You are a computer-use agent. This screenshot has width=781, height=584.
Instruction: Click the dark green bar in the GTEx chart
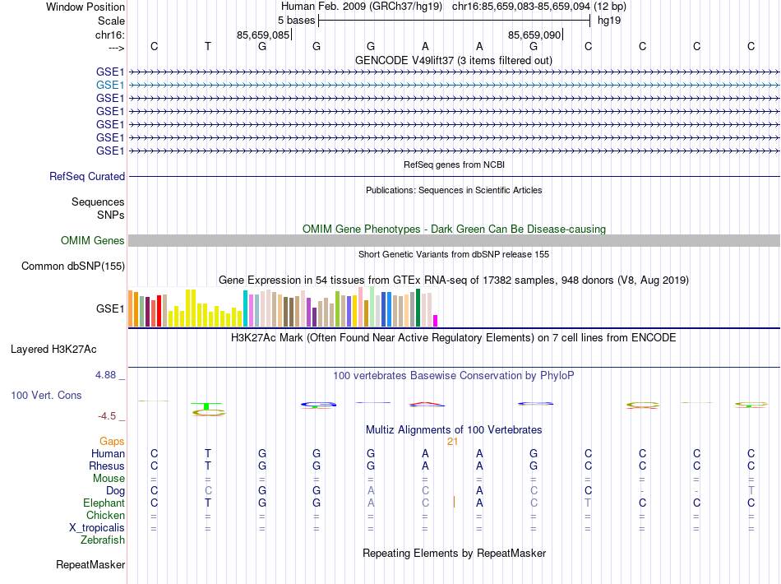coord(418,308)
